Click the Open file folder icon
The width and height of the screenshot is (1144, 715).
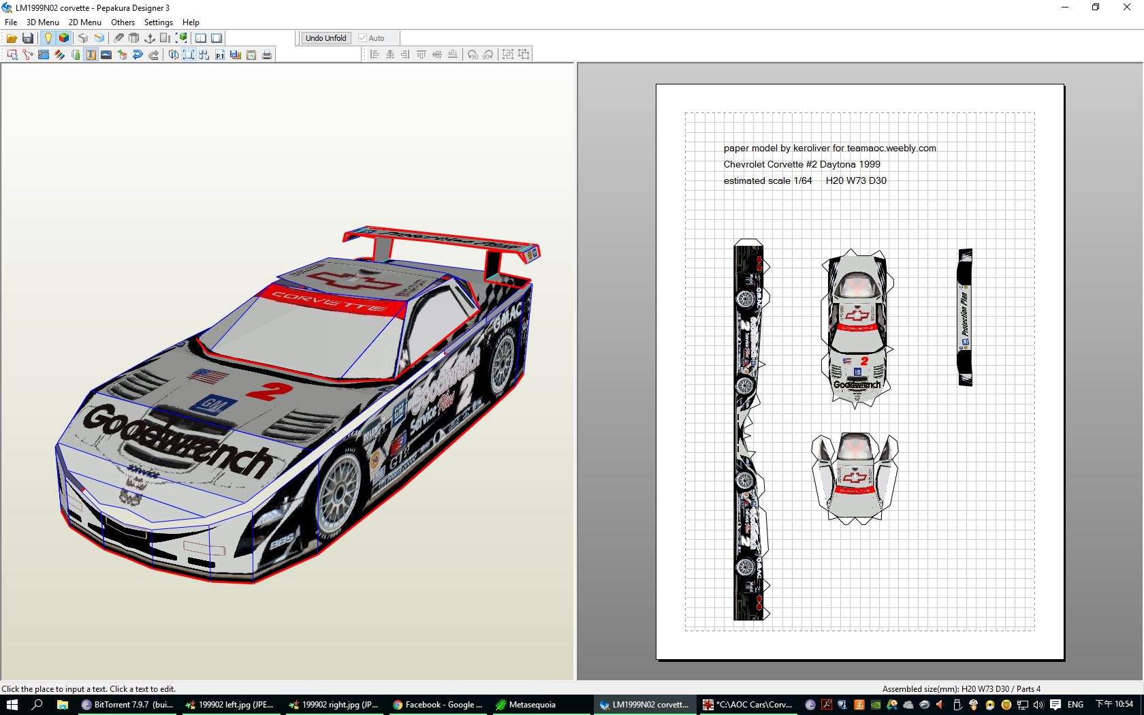point(12,38)
